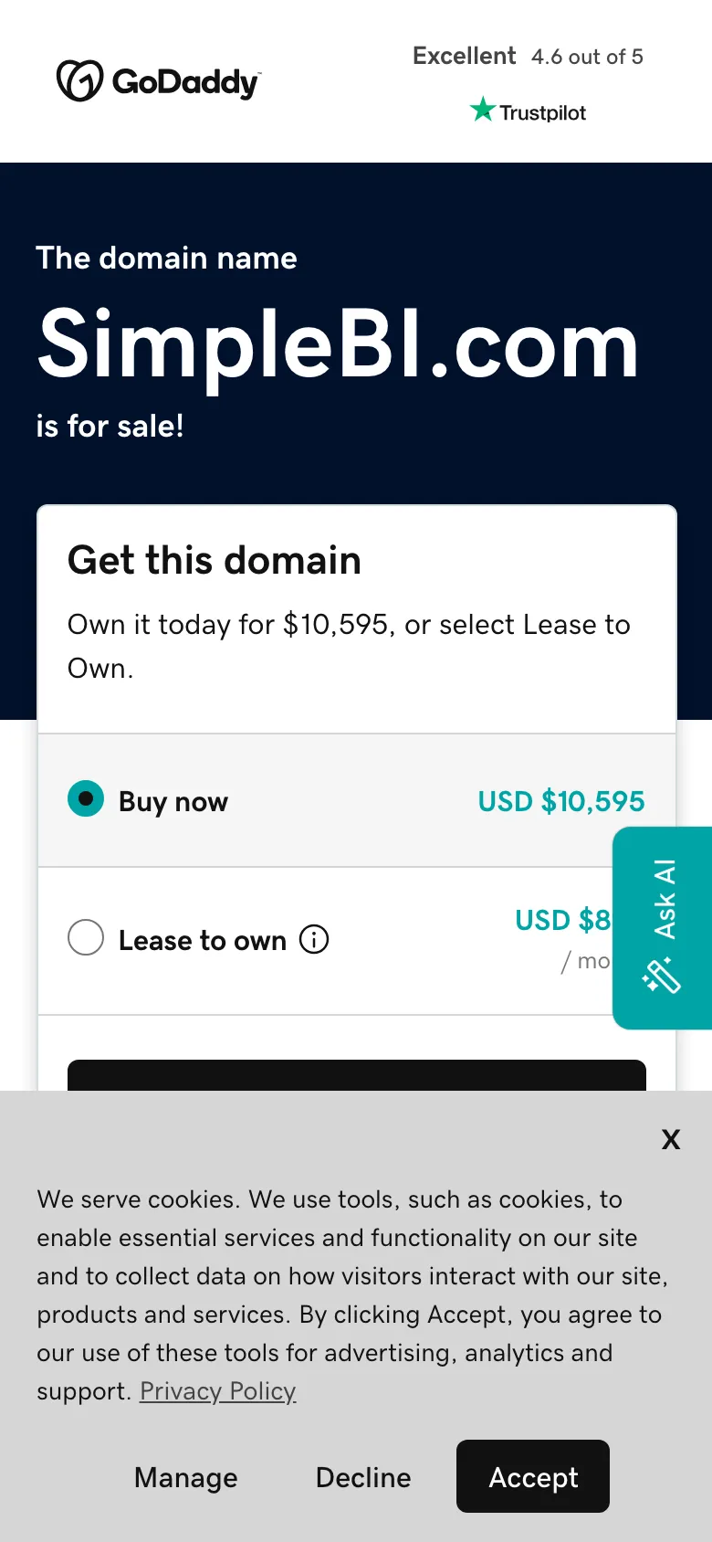Choose the Buy now purchase radio
The width and height of the screenshot is (712, 1542).
pos(86,798)
